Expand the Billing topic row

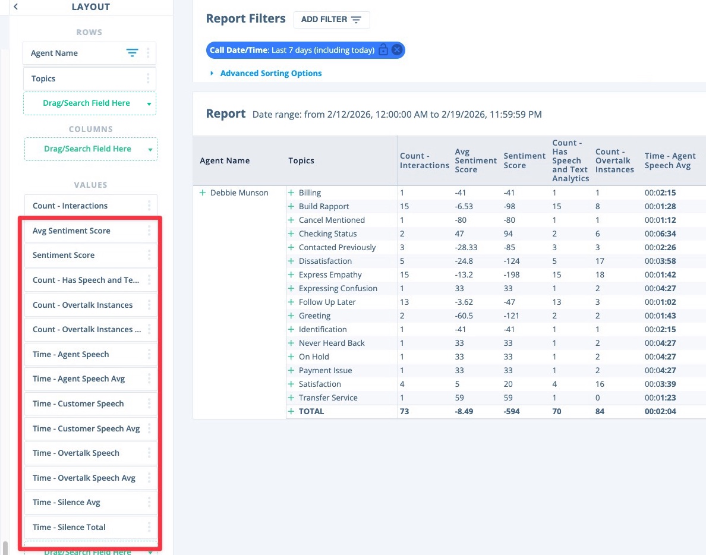[x=291, y=193]
